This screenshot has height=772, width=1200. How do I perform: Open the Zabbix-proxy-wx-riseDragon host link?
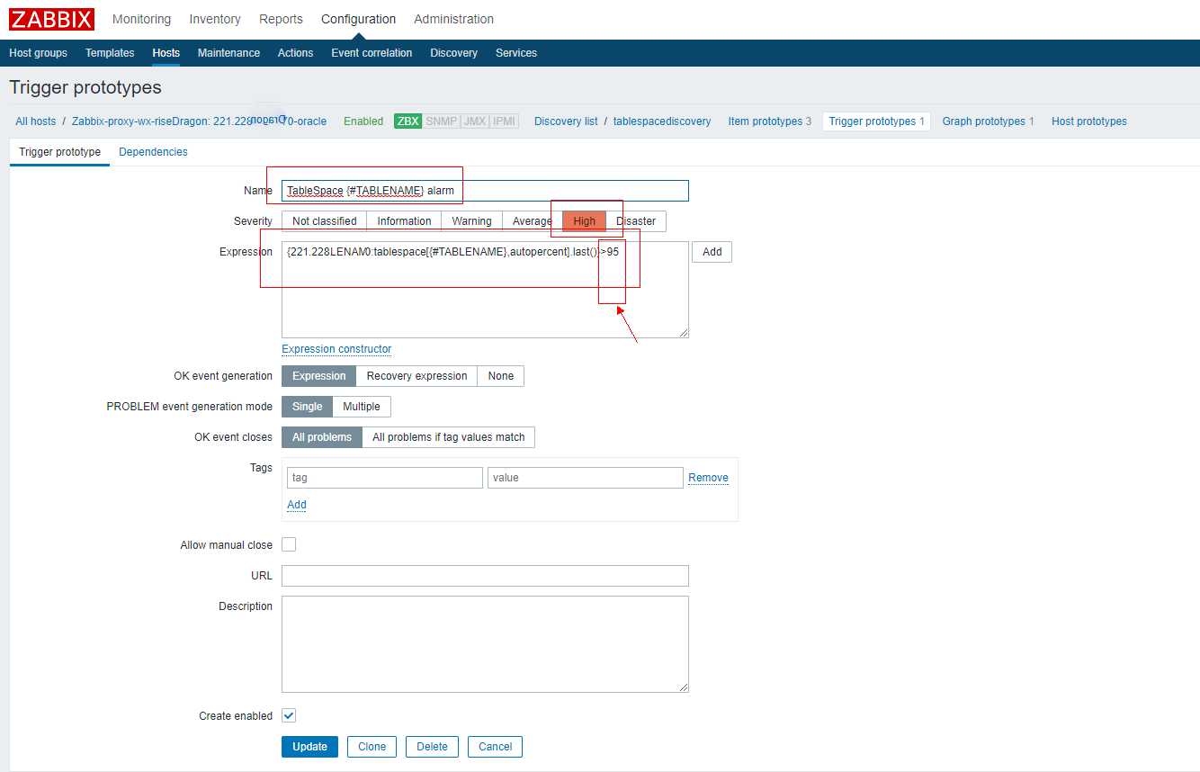point(199,121)
